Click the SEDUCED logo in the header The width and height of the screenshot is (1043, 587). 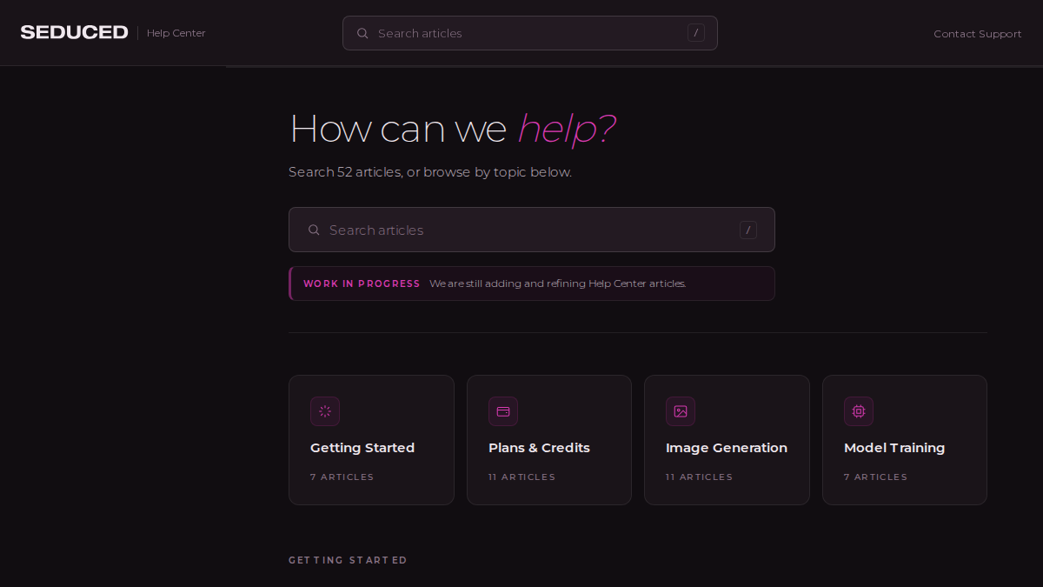tap(74, 33)
